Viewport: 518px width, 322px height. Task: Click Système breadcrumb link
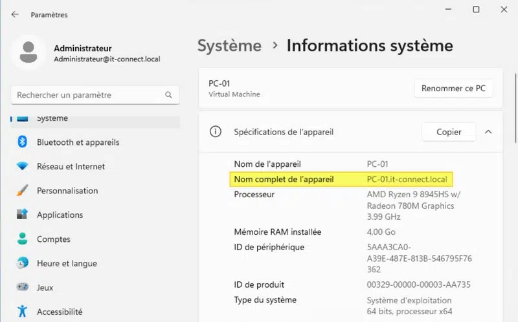229,45
